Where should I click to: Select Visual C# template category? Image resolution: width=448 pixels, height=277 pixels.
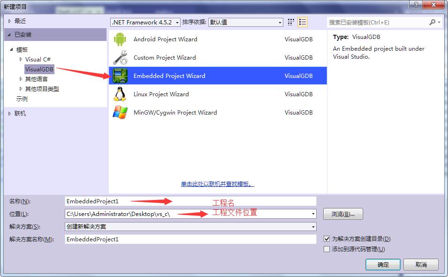[38, 59]
